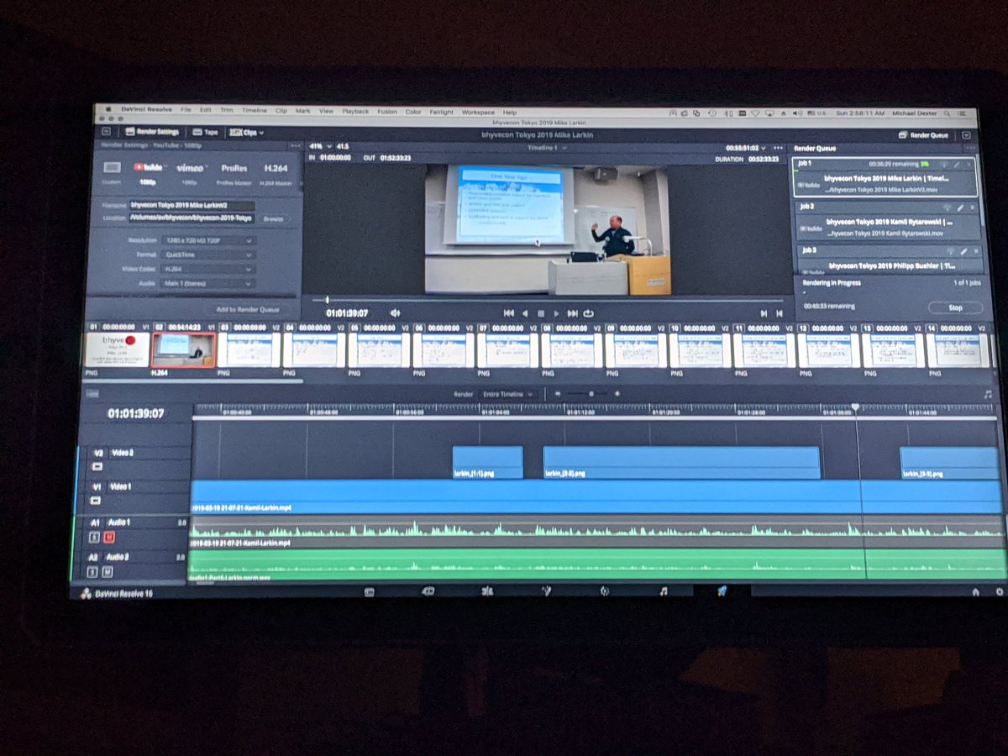Toggle the Tape panel
Screen dimensions: 1008x756
point(205,132)
